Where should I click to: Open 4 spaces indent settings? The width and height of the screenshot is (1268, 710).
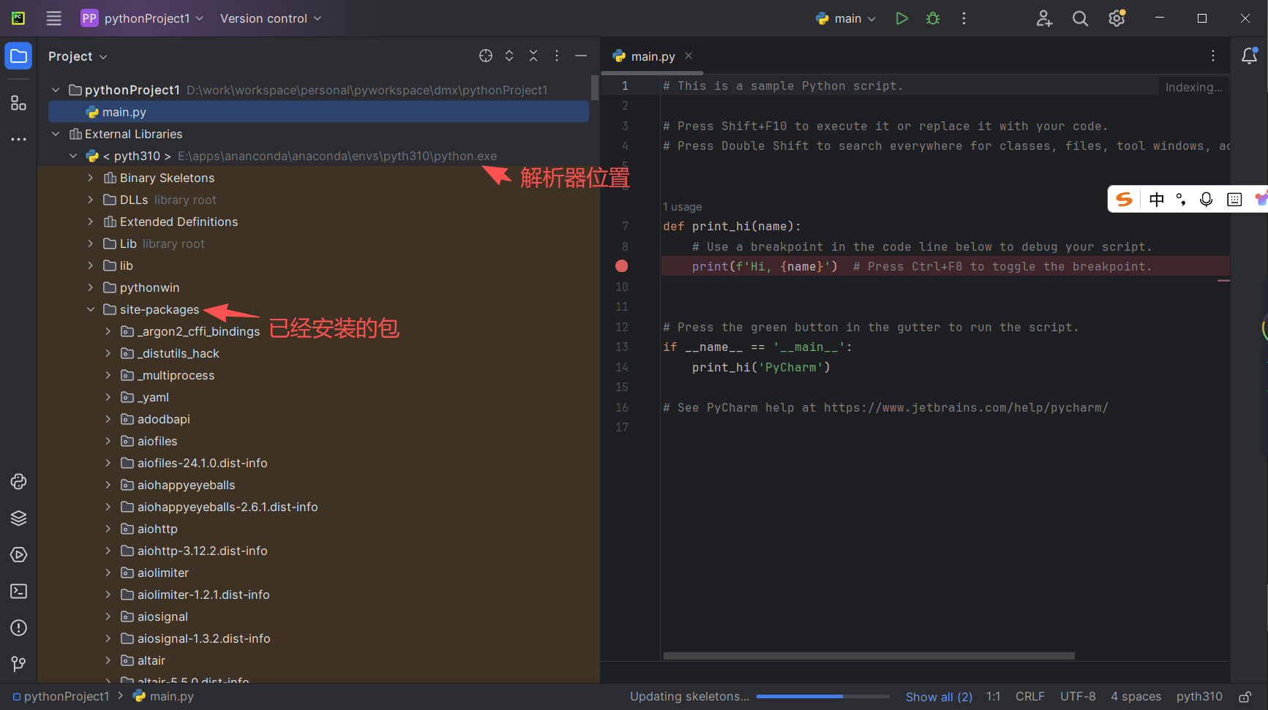(1136, 696)
